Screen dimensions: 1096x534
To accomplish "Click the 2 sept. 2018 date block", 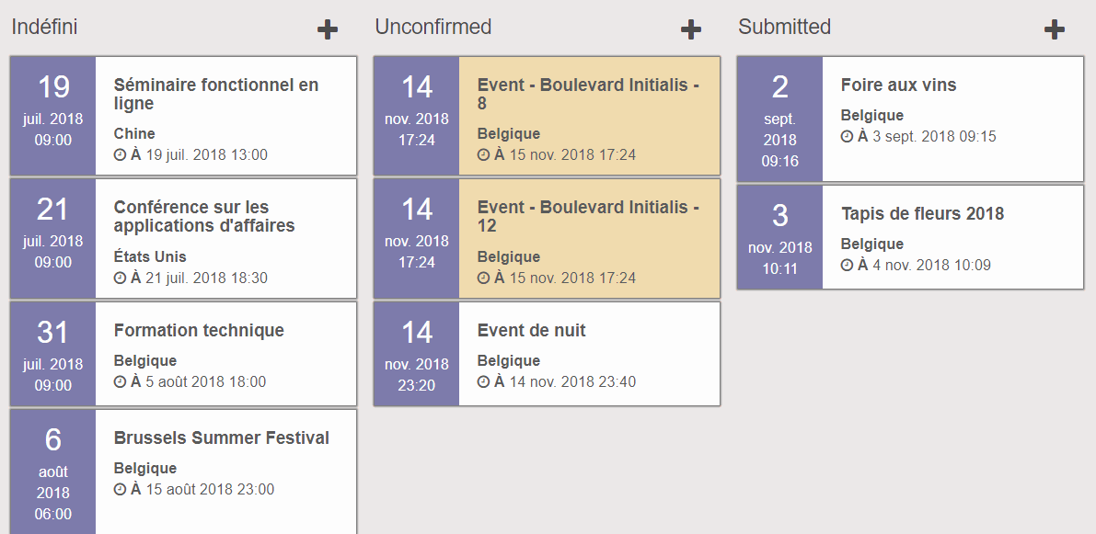I will click(780, 119).
